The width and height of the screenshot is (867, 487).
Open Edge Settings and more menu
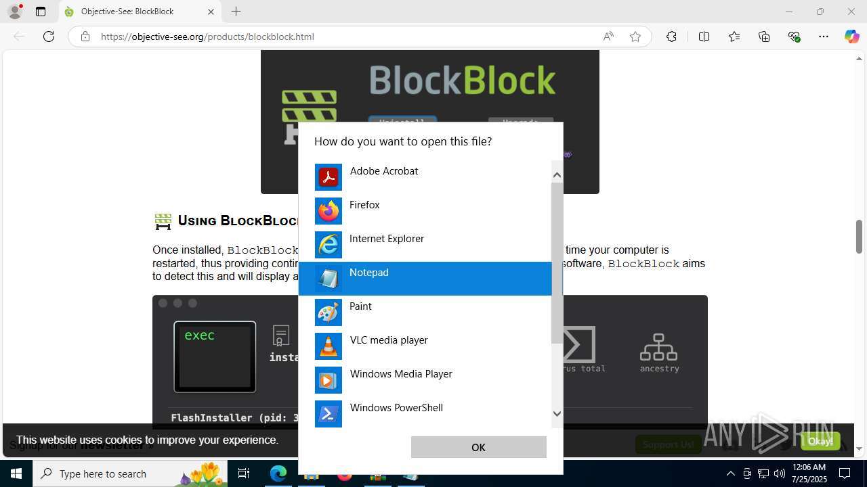(x=824, y=37)
